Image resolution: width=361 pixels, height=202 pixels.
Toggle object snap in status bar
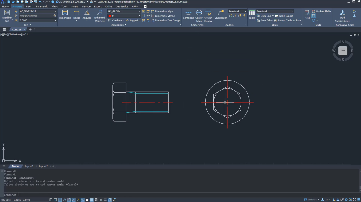[69, 200]
